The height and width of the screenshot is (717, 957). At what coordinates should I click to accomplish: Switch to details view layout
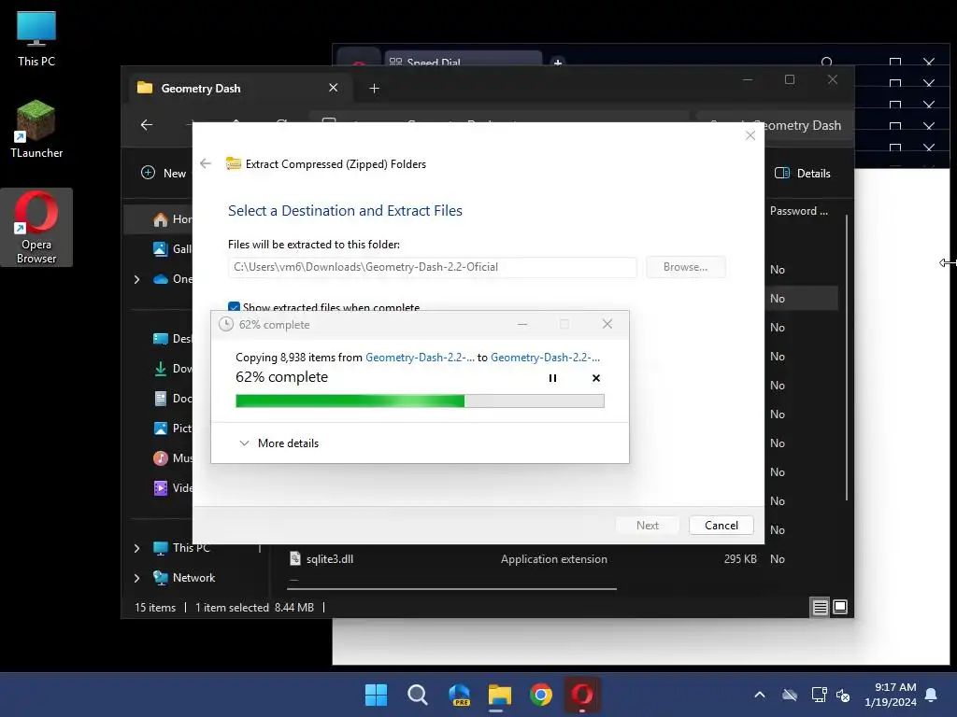[x=820, y=607]
